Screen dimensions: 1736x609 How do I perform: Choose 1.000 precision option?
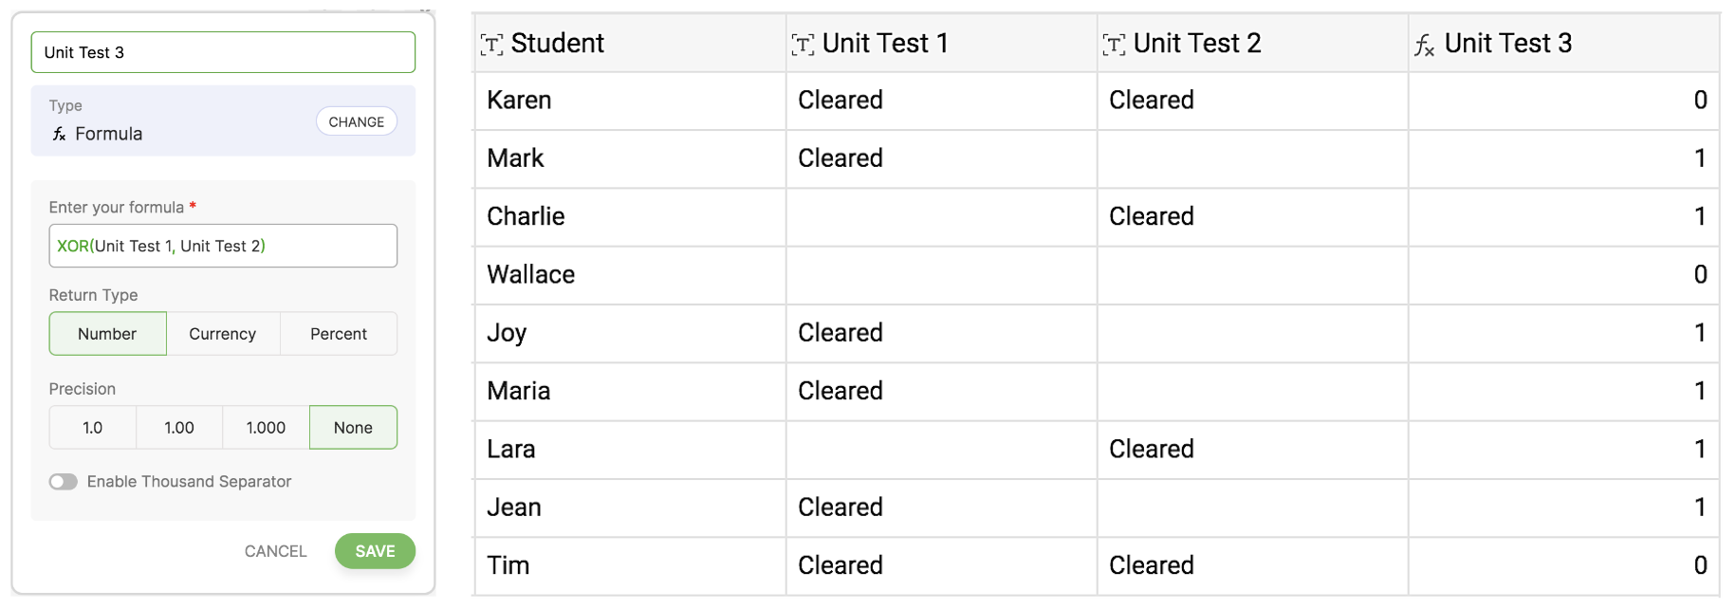coord(266,428)
